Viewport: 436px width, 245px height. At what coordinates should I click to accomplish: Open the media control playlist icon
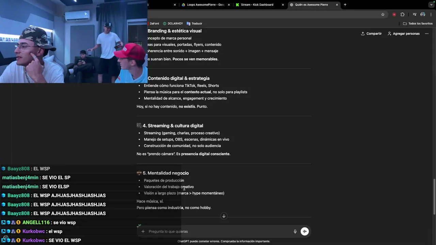coord(415,14)
